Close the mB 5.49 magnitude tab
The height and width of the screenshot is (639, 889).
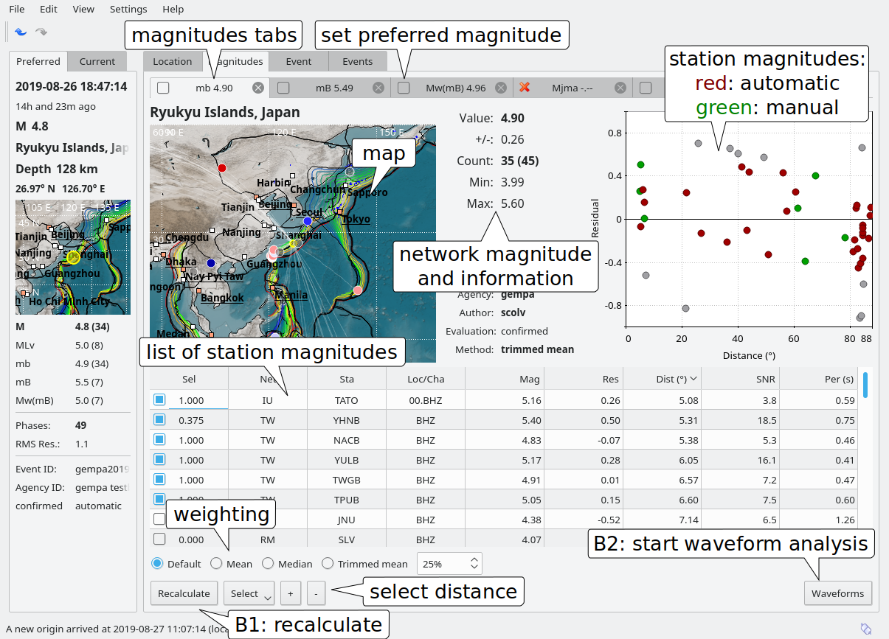click(x=378, y=88)
